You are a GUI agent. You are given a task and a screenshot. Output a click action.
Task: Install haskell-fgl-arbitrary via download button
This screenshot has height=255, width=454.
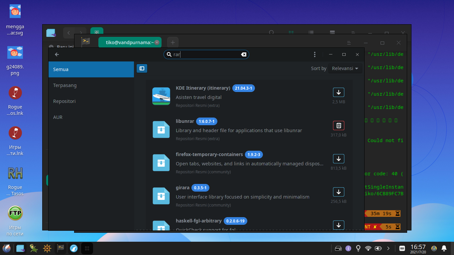(x=338, y=225)
